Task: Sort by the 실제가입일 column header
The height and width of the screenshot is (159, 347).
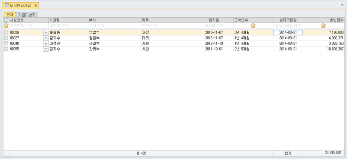Action: coord(288,20)
